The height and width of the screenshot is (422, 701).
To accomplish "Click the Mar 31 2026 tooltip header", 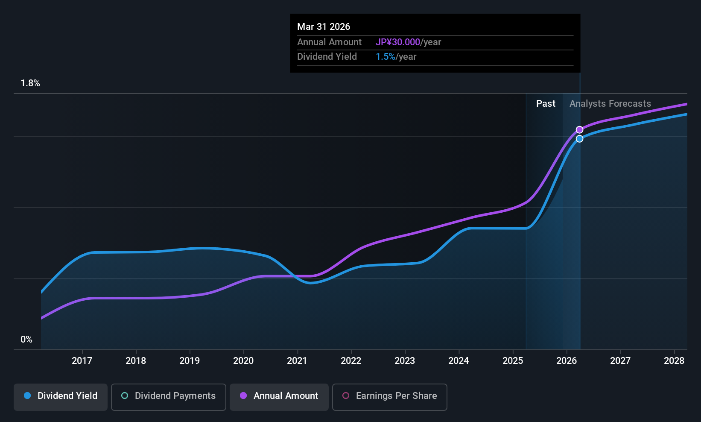I will 324,27.
